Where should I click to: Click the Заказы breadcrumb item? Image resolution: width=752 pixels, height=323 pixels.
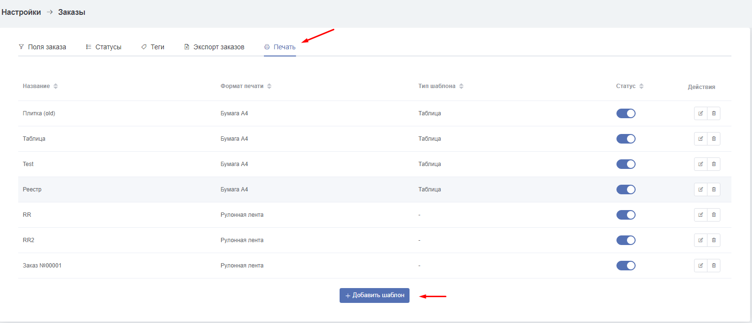point(72,12)
